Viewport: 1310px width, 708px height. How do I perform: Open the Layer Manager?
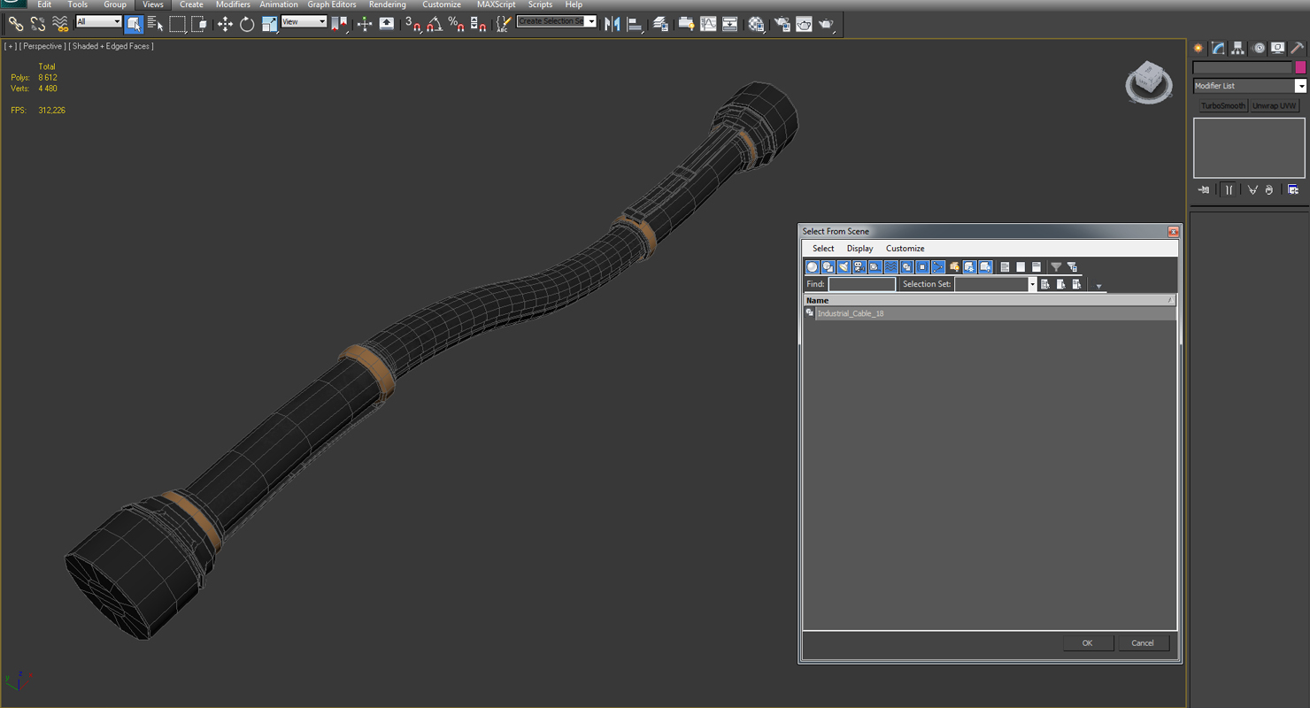[660, 24]
